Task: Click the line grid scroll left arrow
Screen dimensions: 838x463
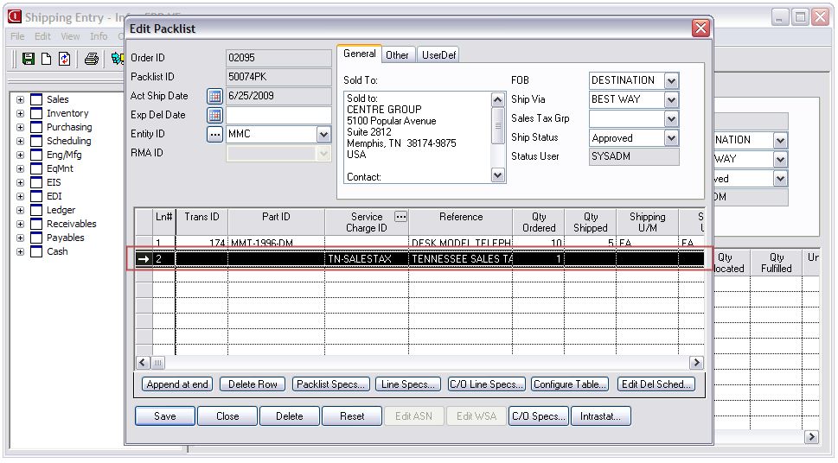Action: coord(142,363)
